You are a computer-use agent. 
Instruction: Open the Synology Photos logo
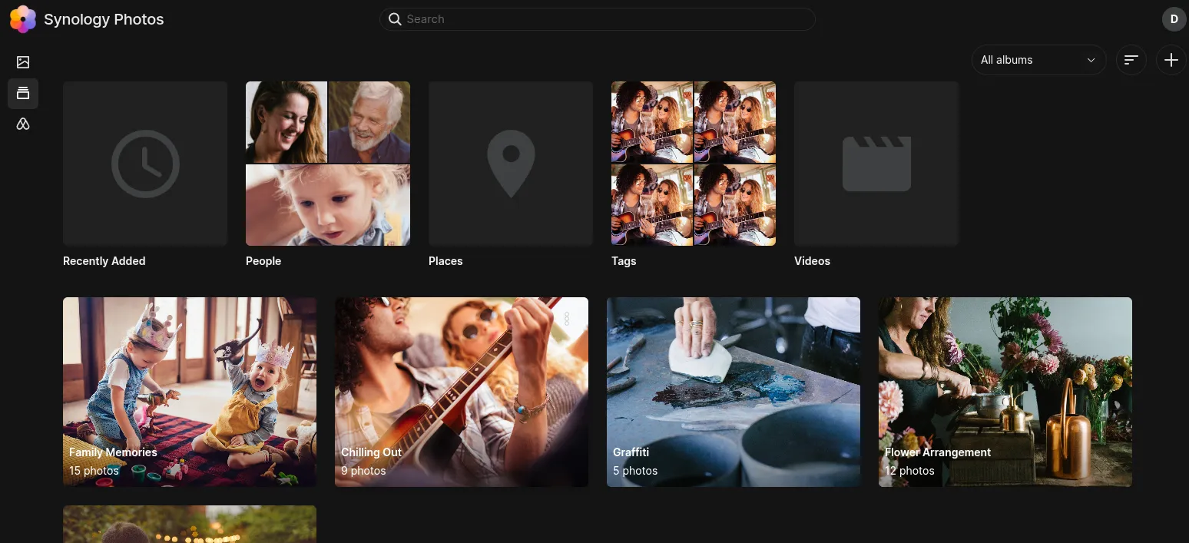pos(22,19)
